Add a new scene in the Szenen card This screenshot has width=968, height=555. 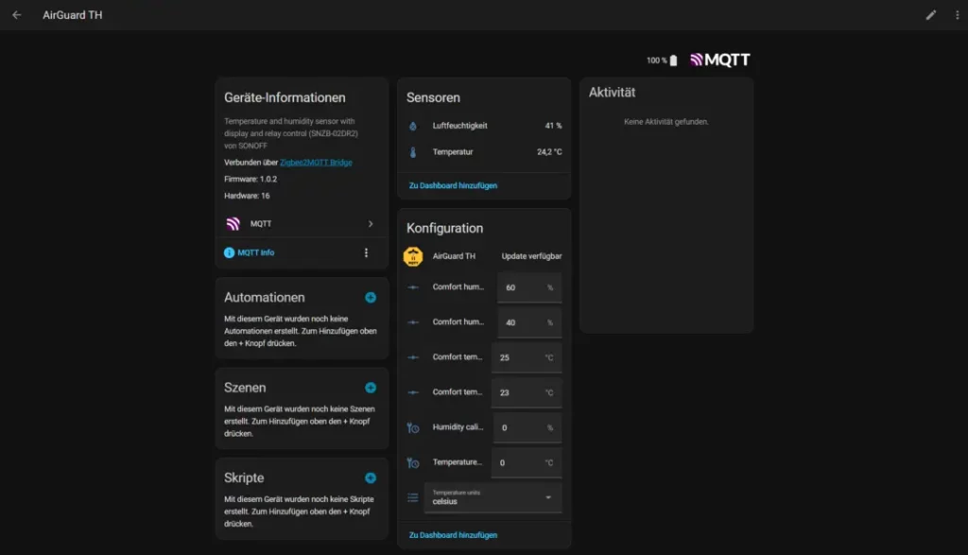pyautogui.click(x=372, y=387)
